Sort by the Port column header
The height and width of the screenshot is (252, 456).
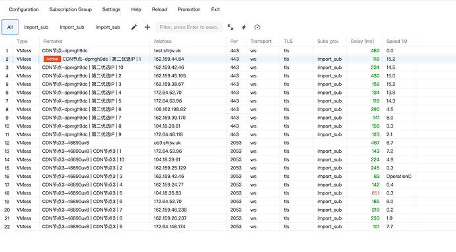coord(237,41)
